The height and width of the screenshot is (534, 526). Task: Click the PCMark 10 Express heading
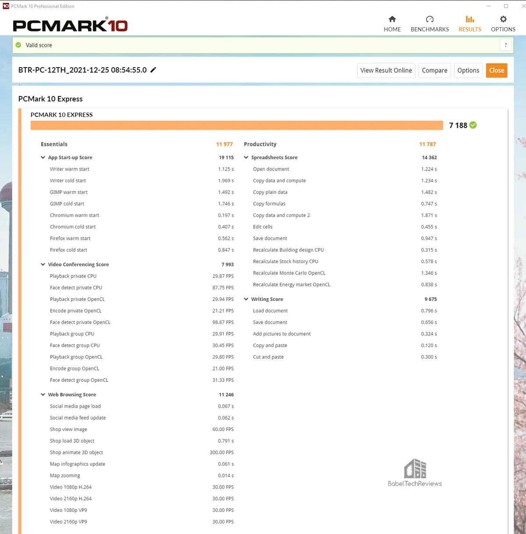[50, 99]
